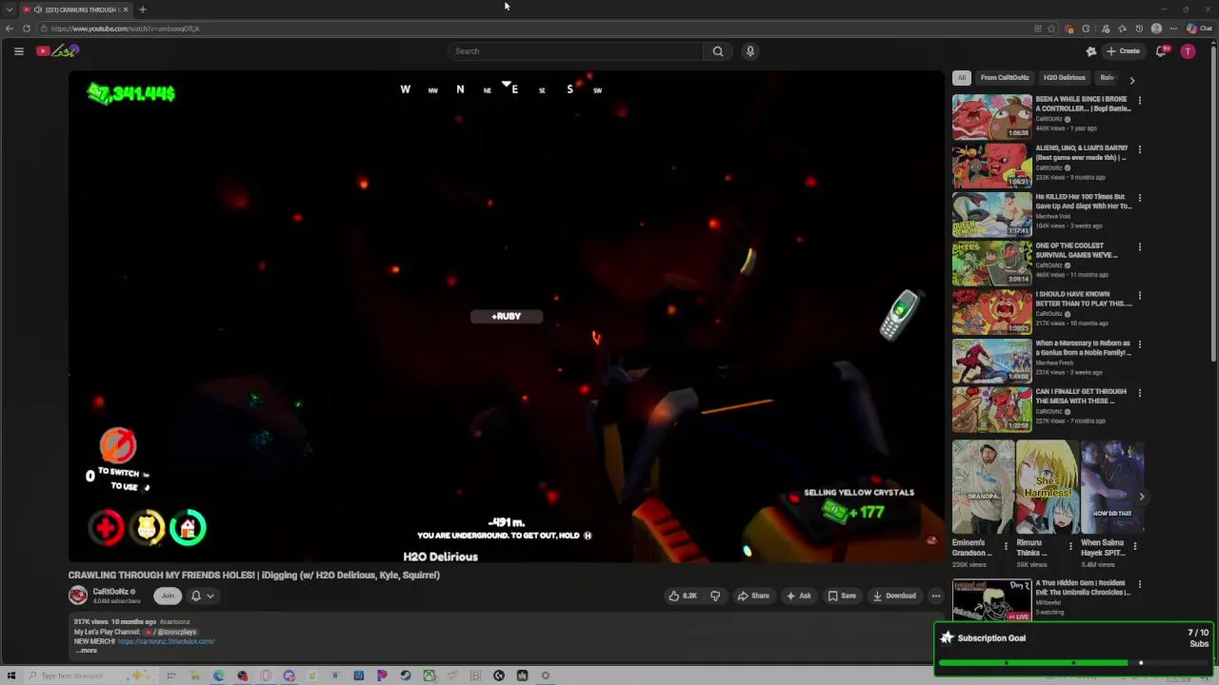The image size is (1219, 685).
Task: Open the account avatar menu
Action: [1188, 51]
